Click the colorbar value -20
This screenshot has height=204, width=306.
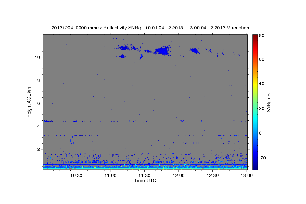click(x=262, y=158)
